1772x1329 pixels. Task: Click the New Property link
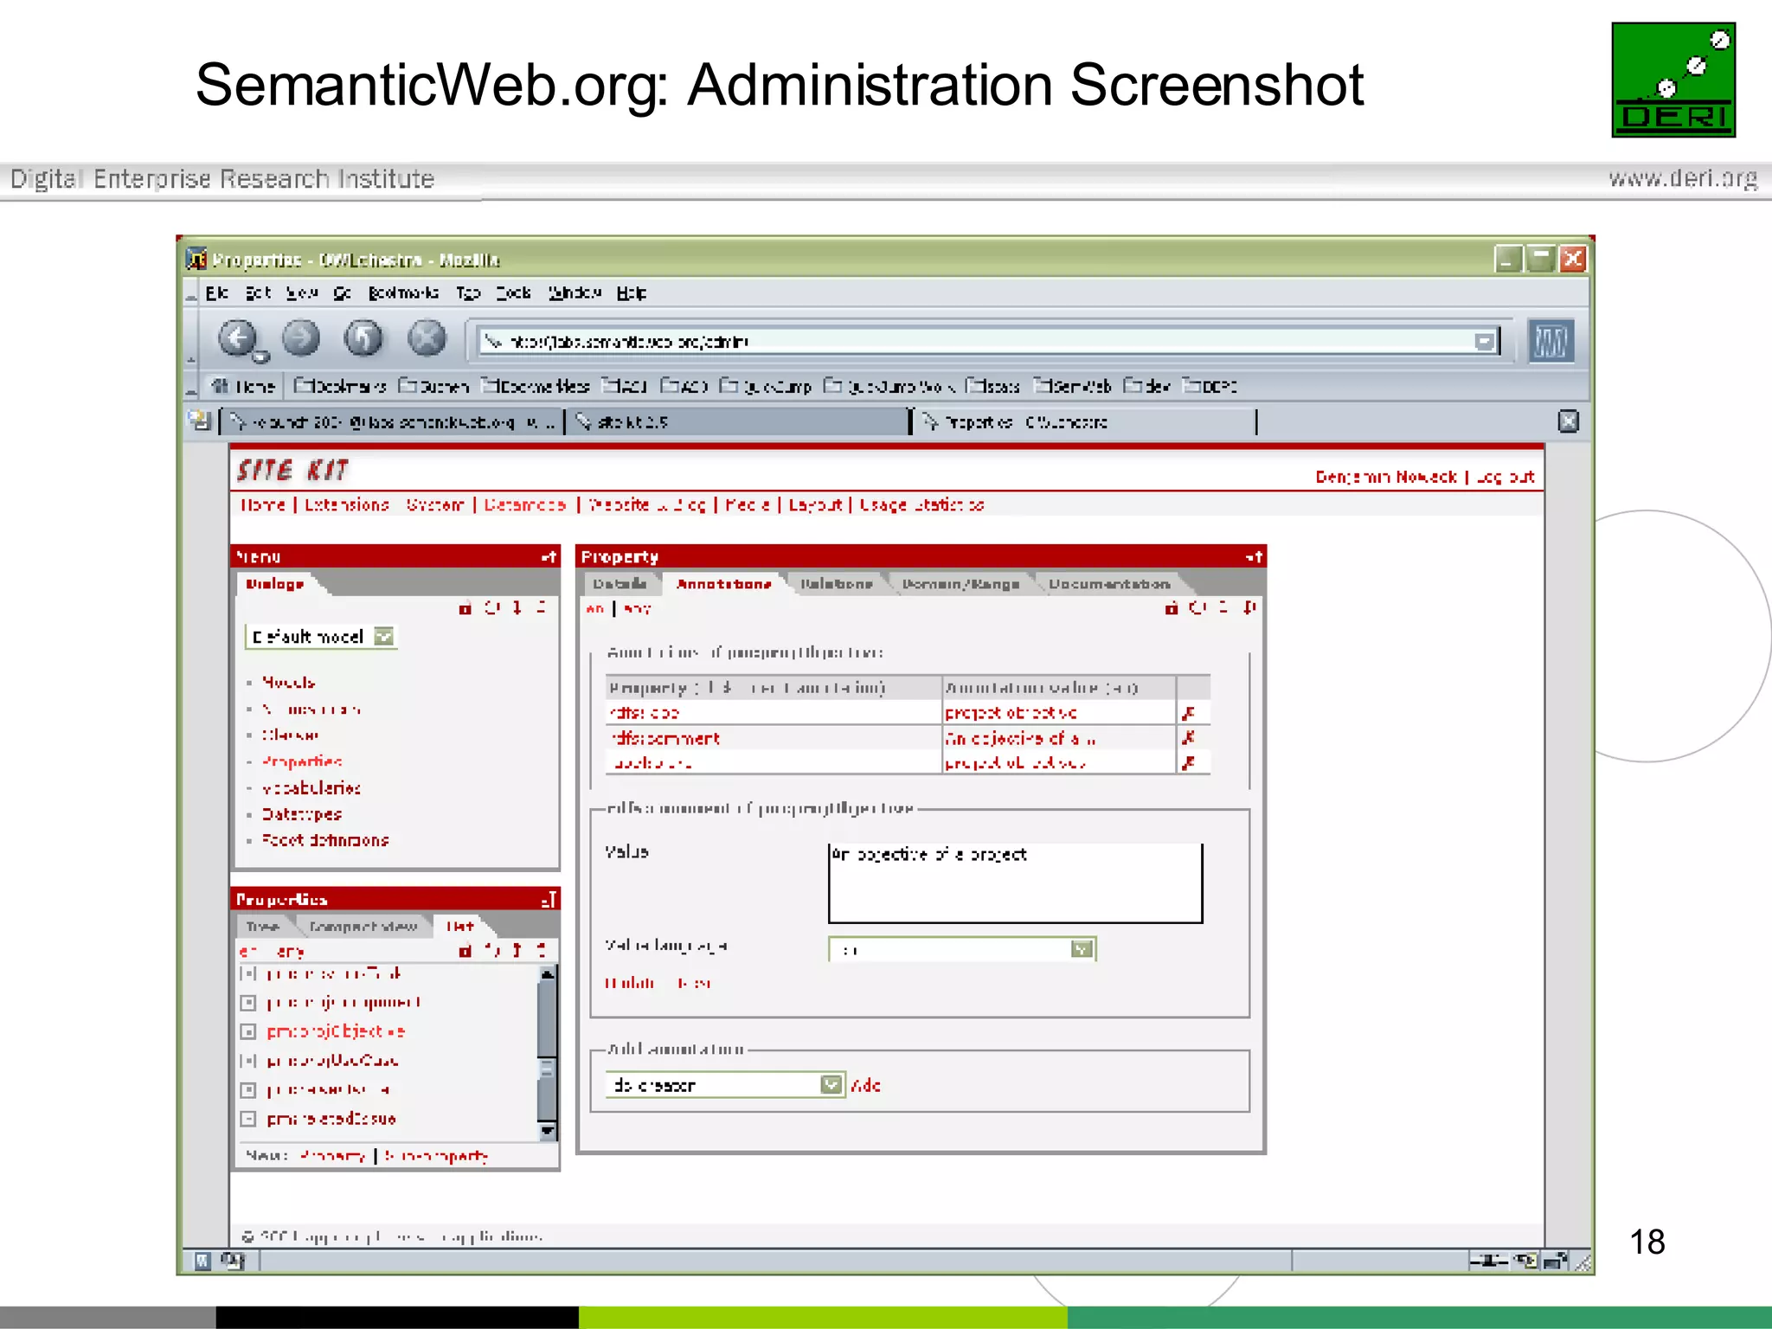pyautogui.click(x=333, y=1156)
